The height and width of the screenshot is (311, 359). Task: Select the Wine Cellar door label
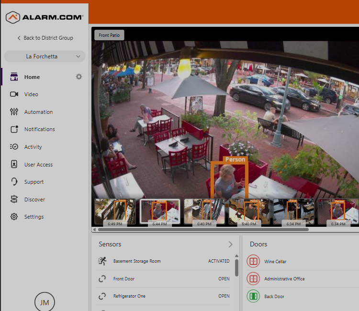pos(275,262)
